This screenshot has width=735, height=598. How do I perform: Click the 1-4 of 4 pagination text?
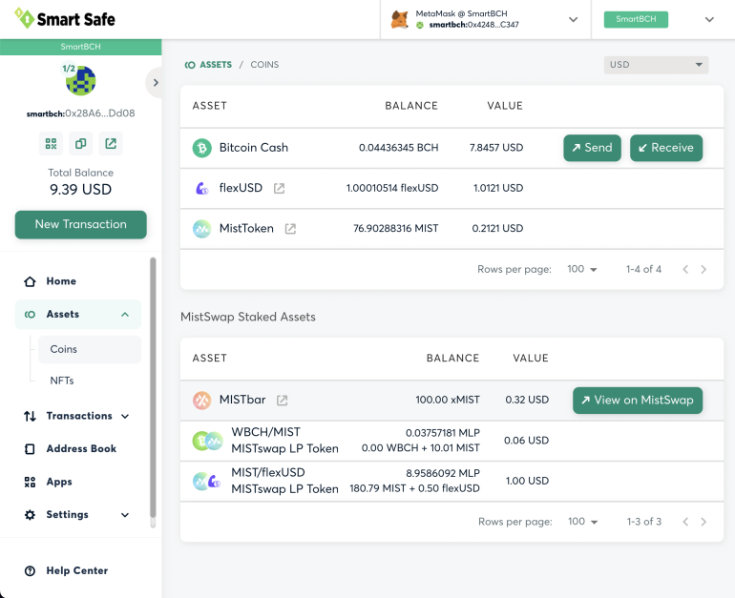pos(643,269)
